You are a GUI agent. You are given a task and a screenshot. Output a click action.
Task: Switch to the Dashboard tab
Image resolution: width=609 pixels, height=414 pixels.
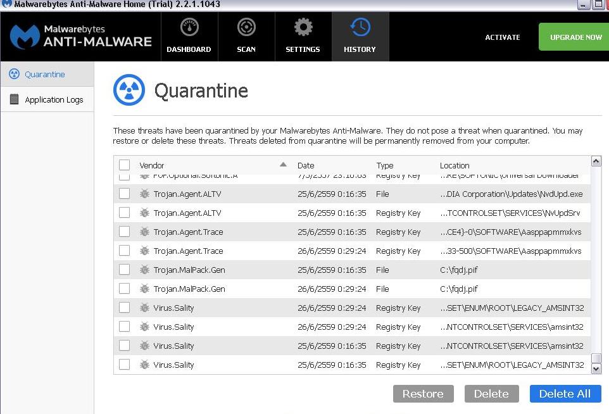click(189, 37)
